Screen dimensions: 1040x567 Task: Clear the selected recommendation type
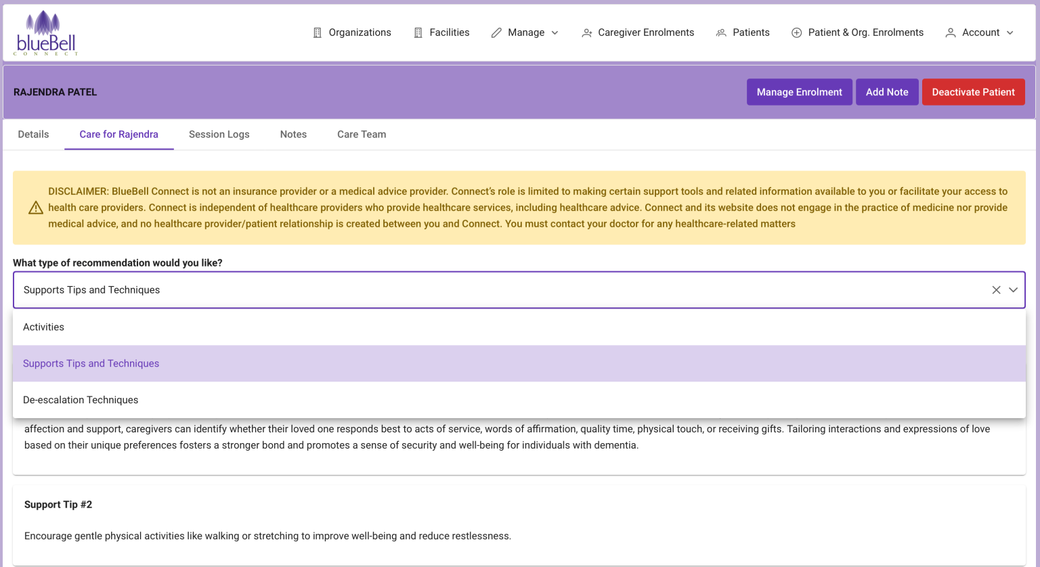tap(996, 290)
